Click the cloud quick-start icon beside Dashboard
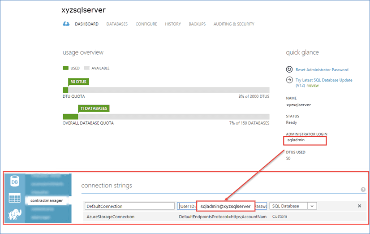The image size is (370, 234). [x=66, y=24]
